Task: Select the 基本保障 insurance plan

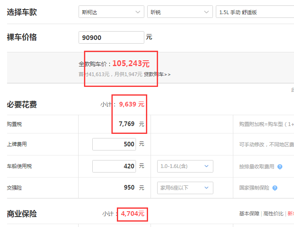Action: 249,214
